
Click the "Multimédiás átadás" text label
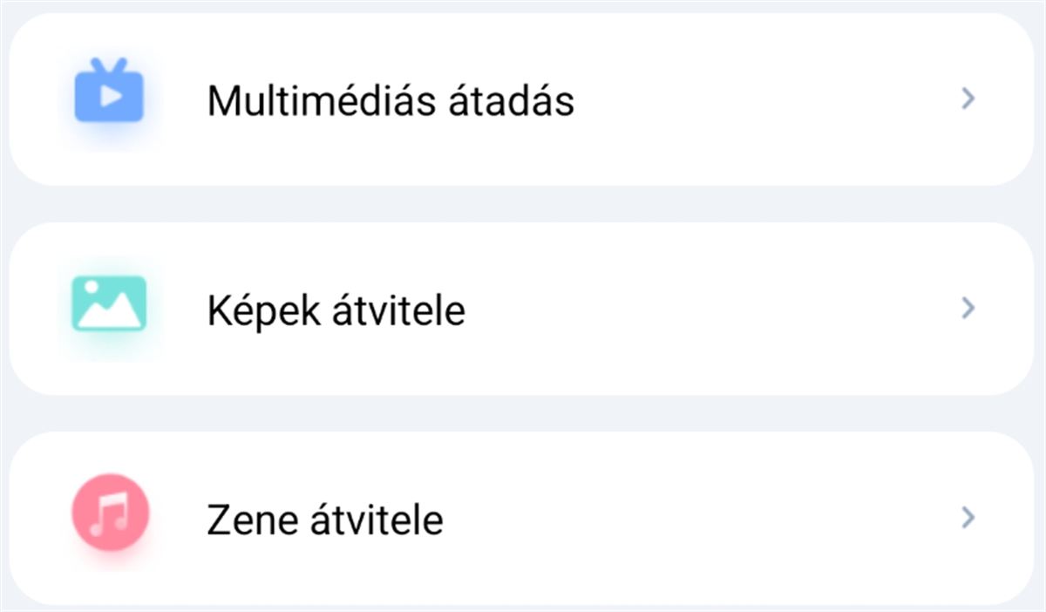click(x=391, y=100)
